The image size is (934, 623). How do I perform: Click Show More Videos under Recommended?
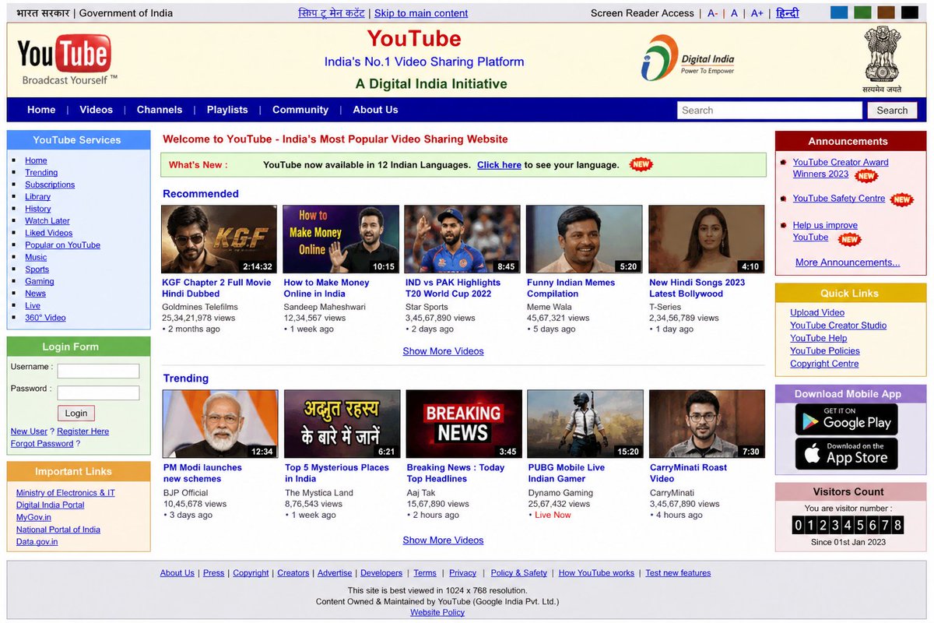443,351
